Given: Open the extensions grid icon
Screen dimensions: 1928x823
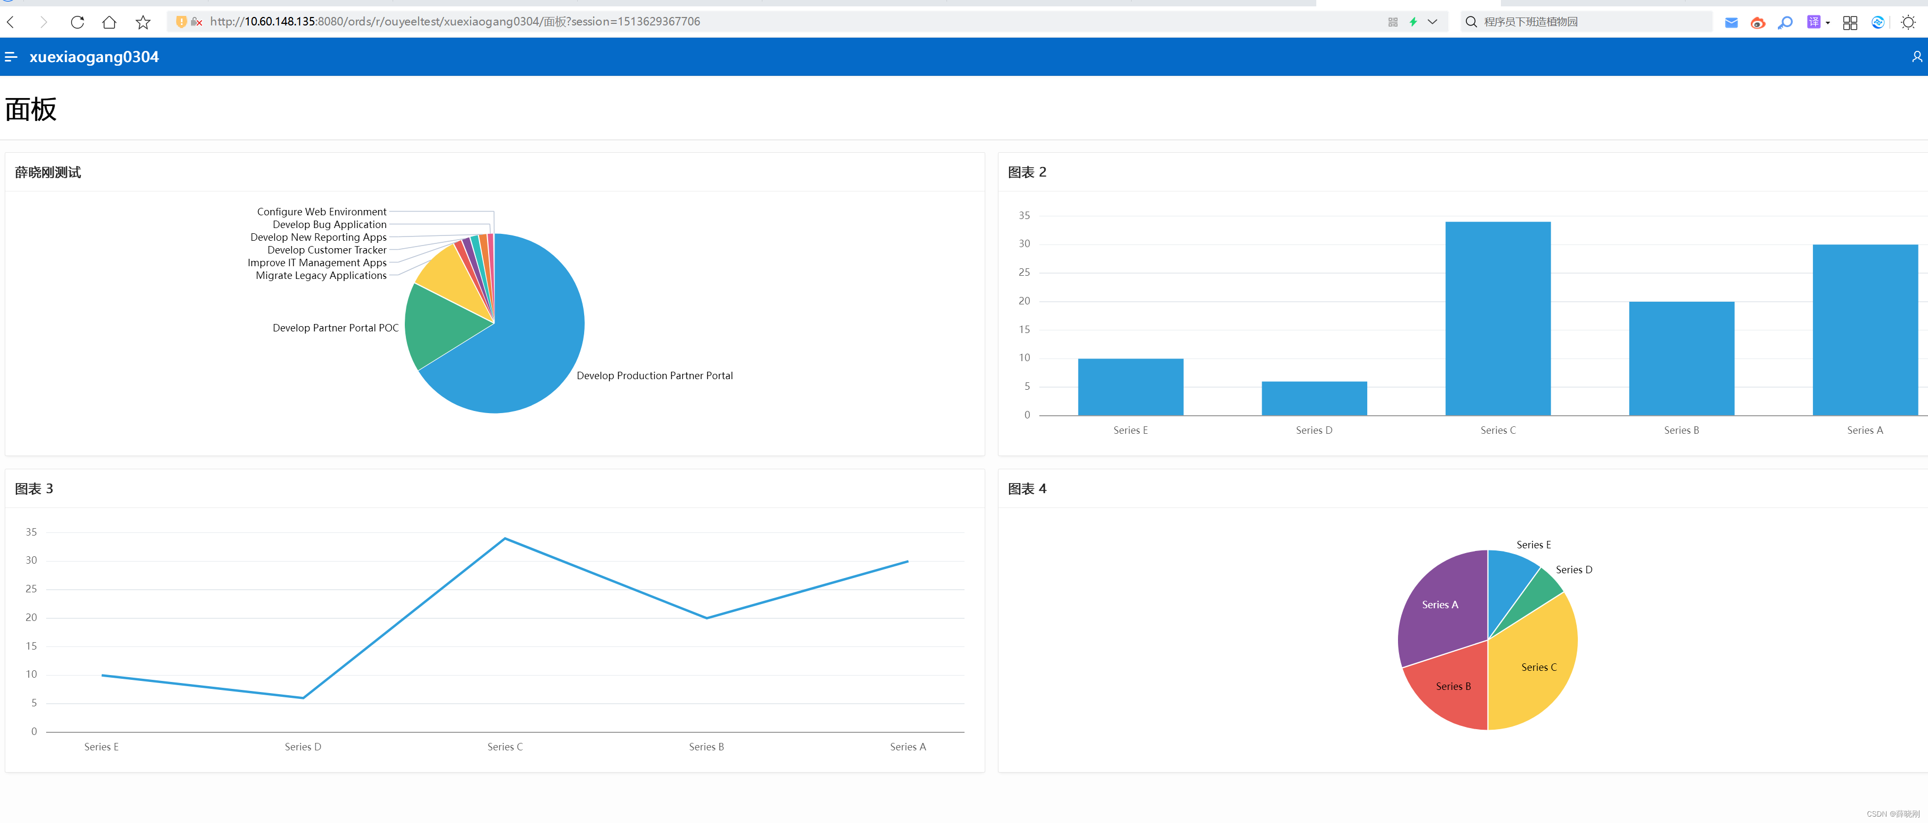Looking at the screenshot, I should click(1850, 22).
